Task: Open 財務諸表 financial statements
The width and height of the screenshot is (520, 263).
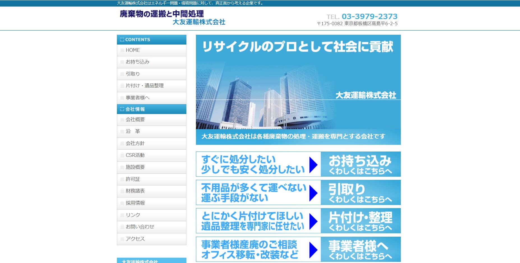Action: pos(135,191)
